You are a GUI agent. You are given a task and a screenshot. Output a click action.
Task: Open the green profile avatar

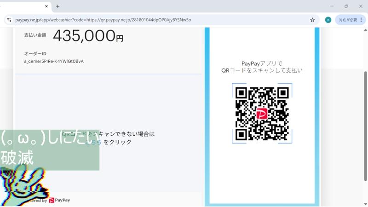[328, 20]
